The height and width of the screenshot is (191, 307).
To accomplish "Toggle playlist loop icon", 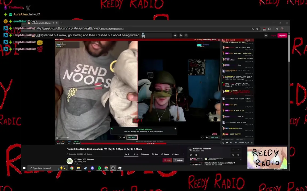I will point(191,155).
